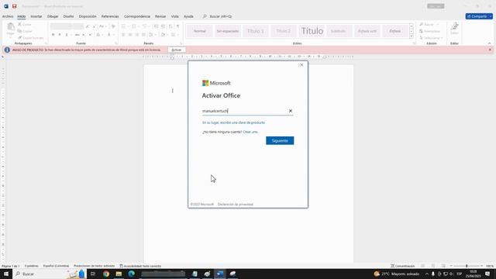Click the Word icon in the taskbar
This screenshot has width=496, height=279.
220,274
